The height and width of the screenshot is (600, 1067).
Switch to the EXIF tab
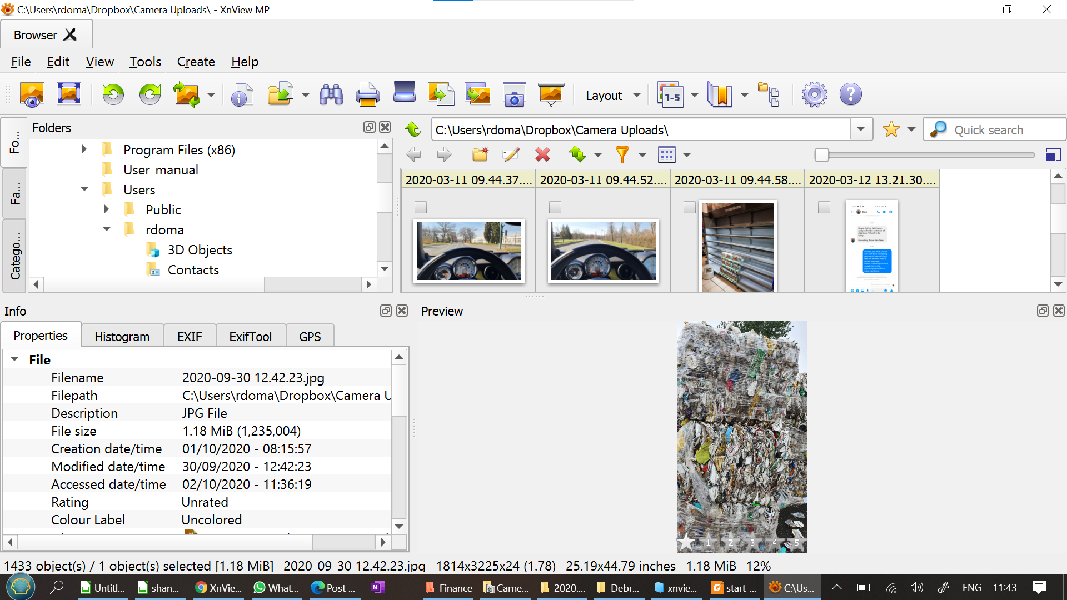click(x=190, y=337)
